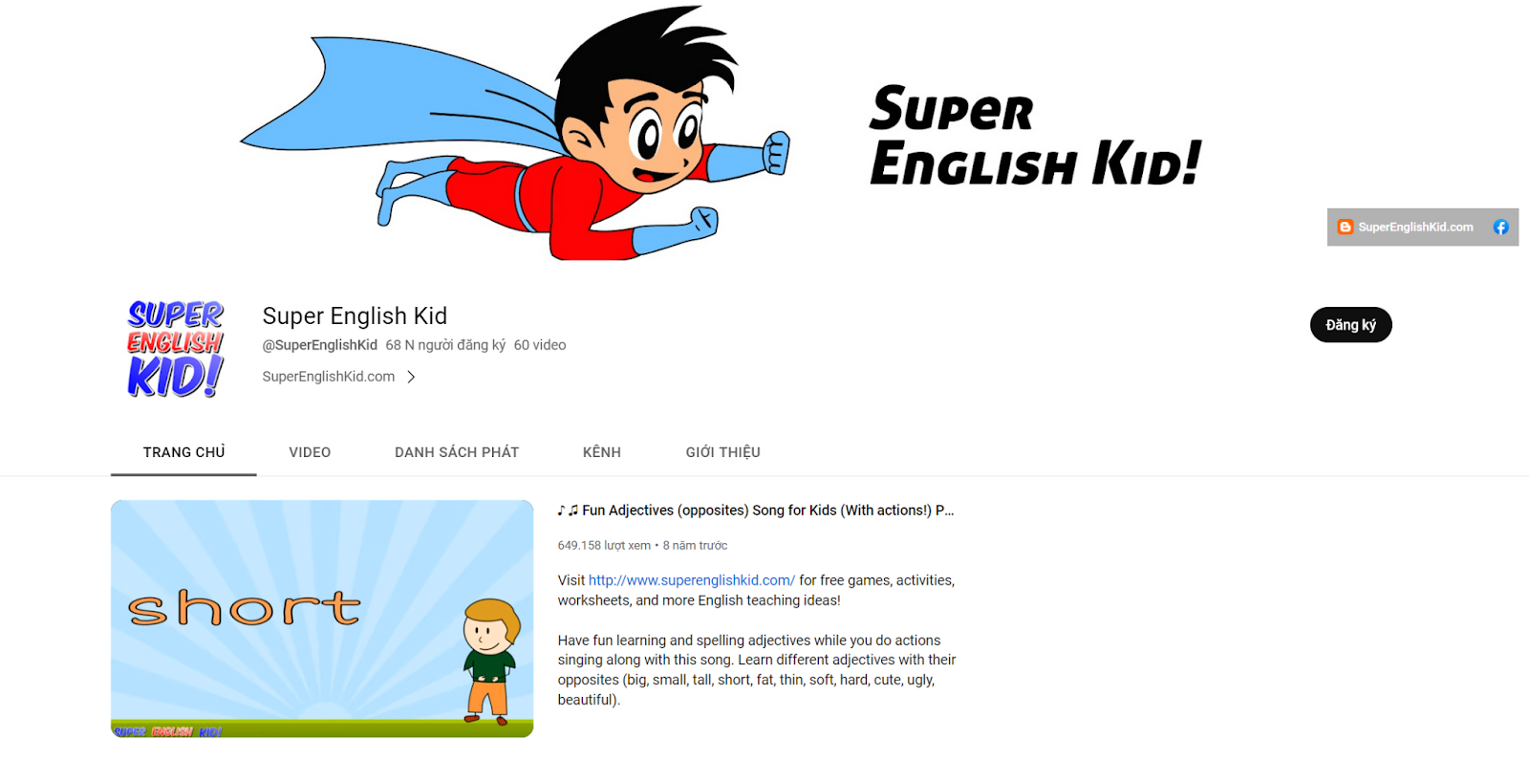Select the KÊNH tab
Viewport: 1529px width, 761px height.
tap(602, 452)
